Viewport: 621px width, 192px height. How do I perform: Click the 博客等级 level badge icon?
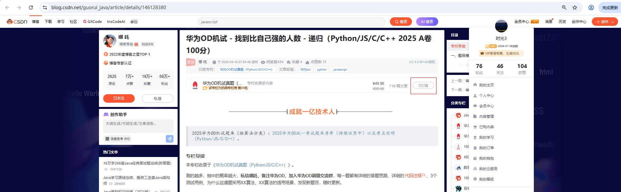point(137,44)
